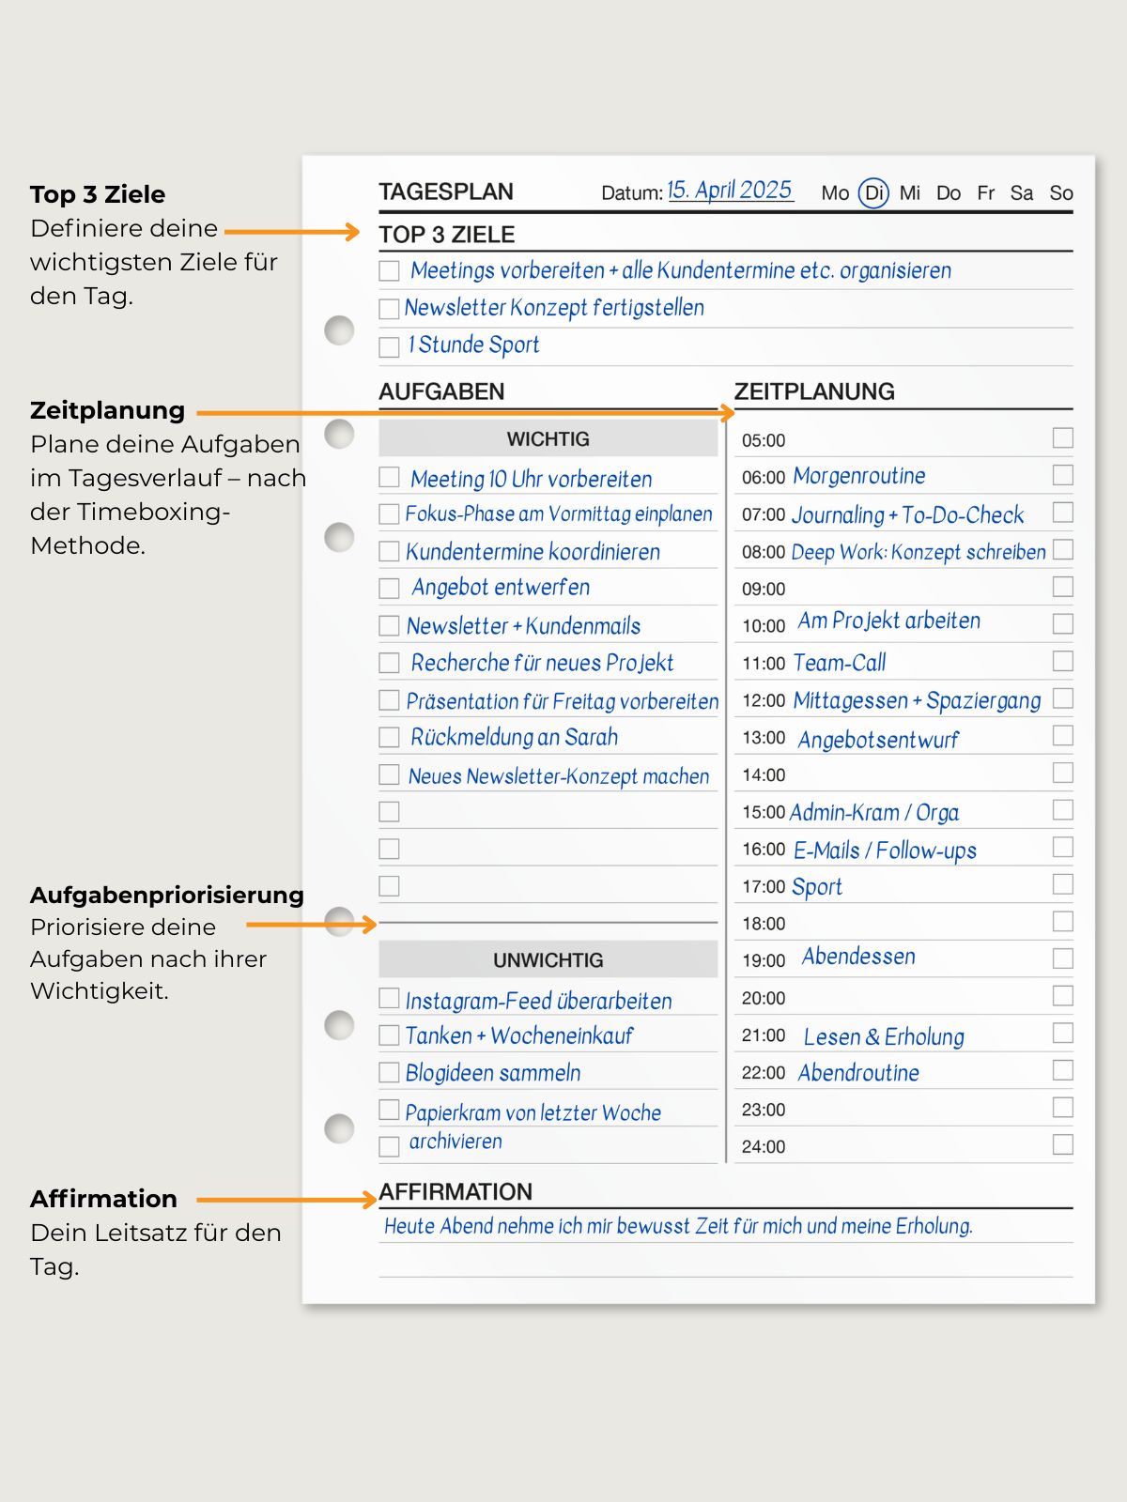
Task: Select 'Fr' in the weekday row
Action: point(985,193)
